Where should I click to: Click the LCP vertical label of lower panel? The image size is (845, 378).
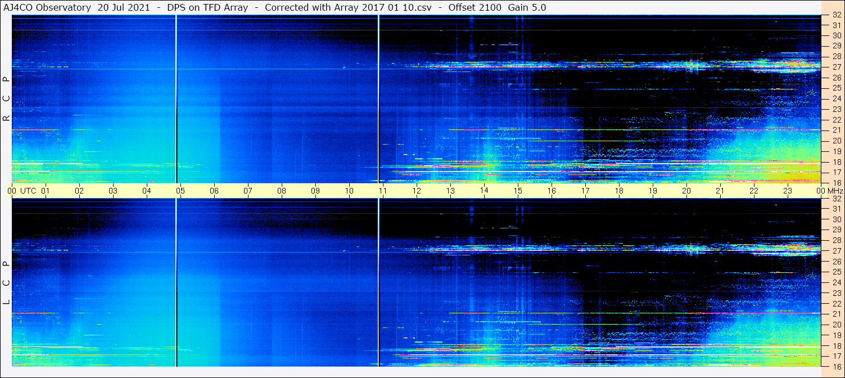(x=7, y=283)
